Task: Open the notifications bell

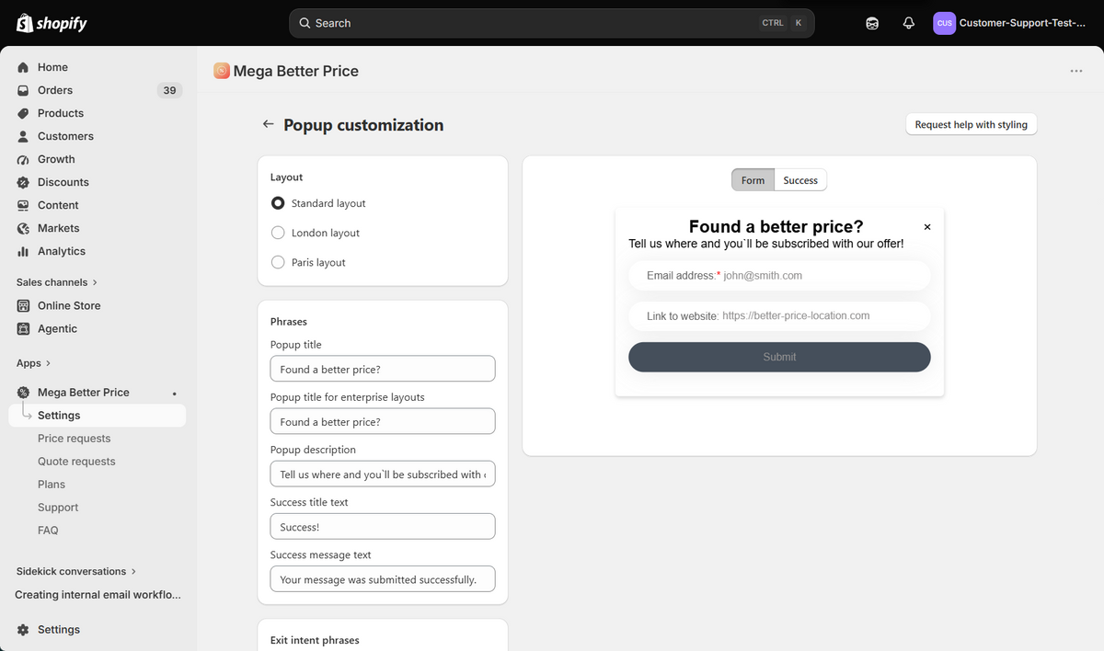Action: pyautogui.click(x=909, y=23)
